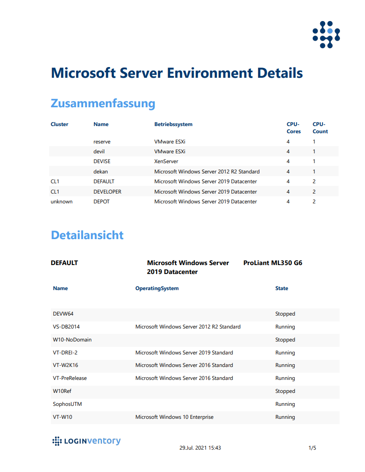The image size is (365, 472).
Task: Select the DEVW64 VM name
Action: click(63, 314)
